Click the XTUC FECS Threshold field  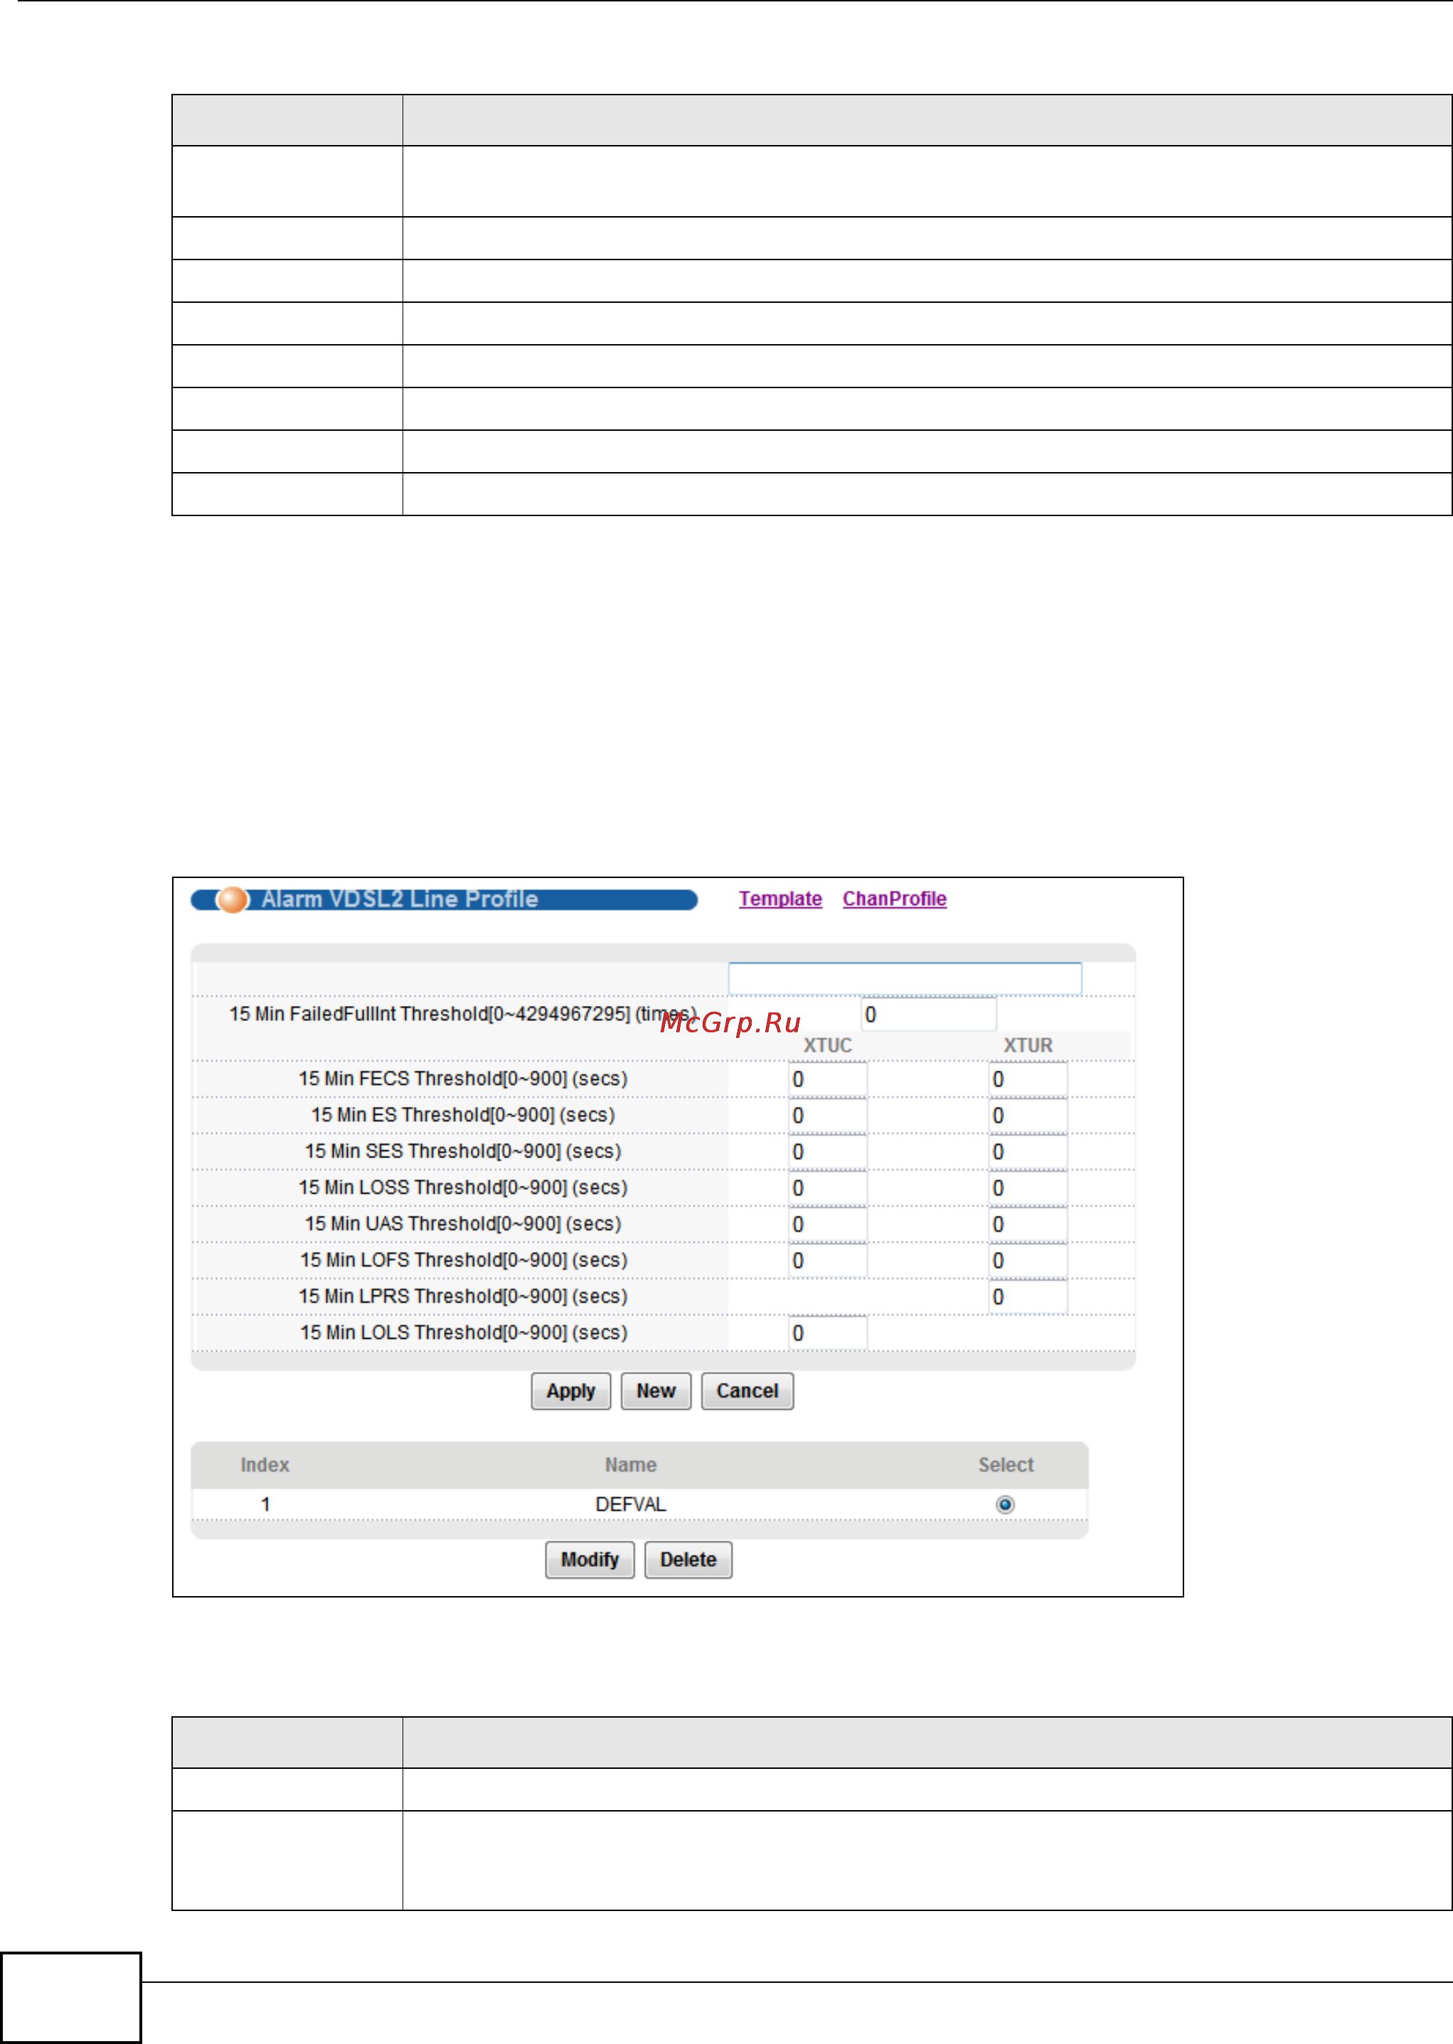click(x=828, y=1080)
